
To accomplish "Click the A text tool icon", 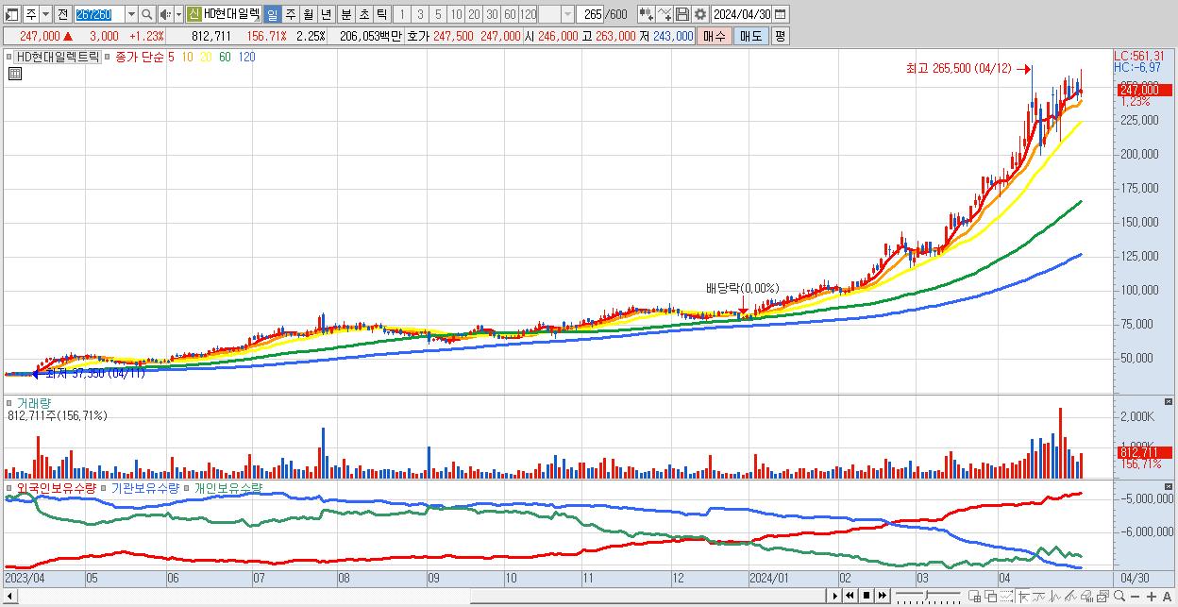I will [x=1168, y=597].
